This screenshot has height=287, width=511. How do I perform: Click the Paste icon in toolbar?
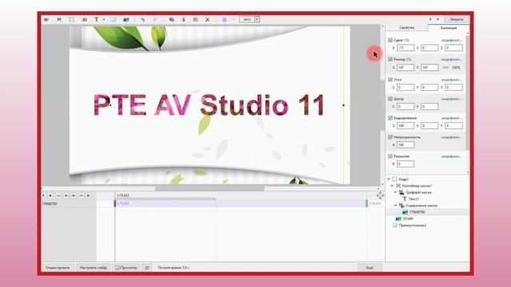pyautogui.click(x=195, y=19)
